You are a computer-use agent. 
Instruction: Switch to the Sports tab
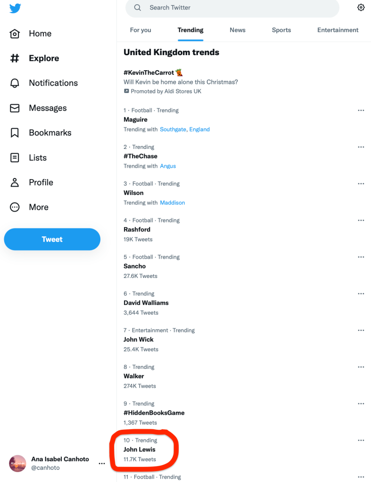(281, 30)
